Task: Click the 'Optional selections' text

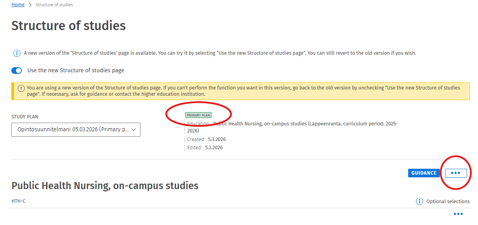Action: click(x=448, y=202)
